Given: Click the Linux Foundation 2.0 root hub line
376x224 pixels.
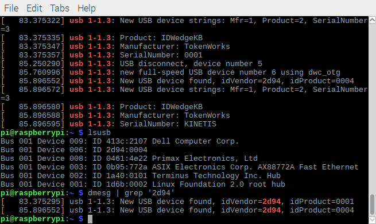Looking at the screenshot, I should (143, 184).
